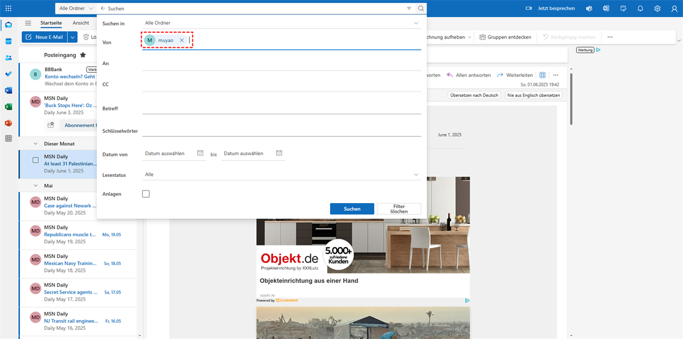Open calendar picker for Datum von

click(200, 153)
